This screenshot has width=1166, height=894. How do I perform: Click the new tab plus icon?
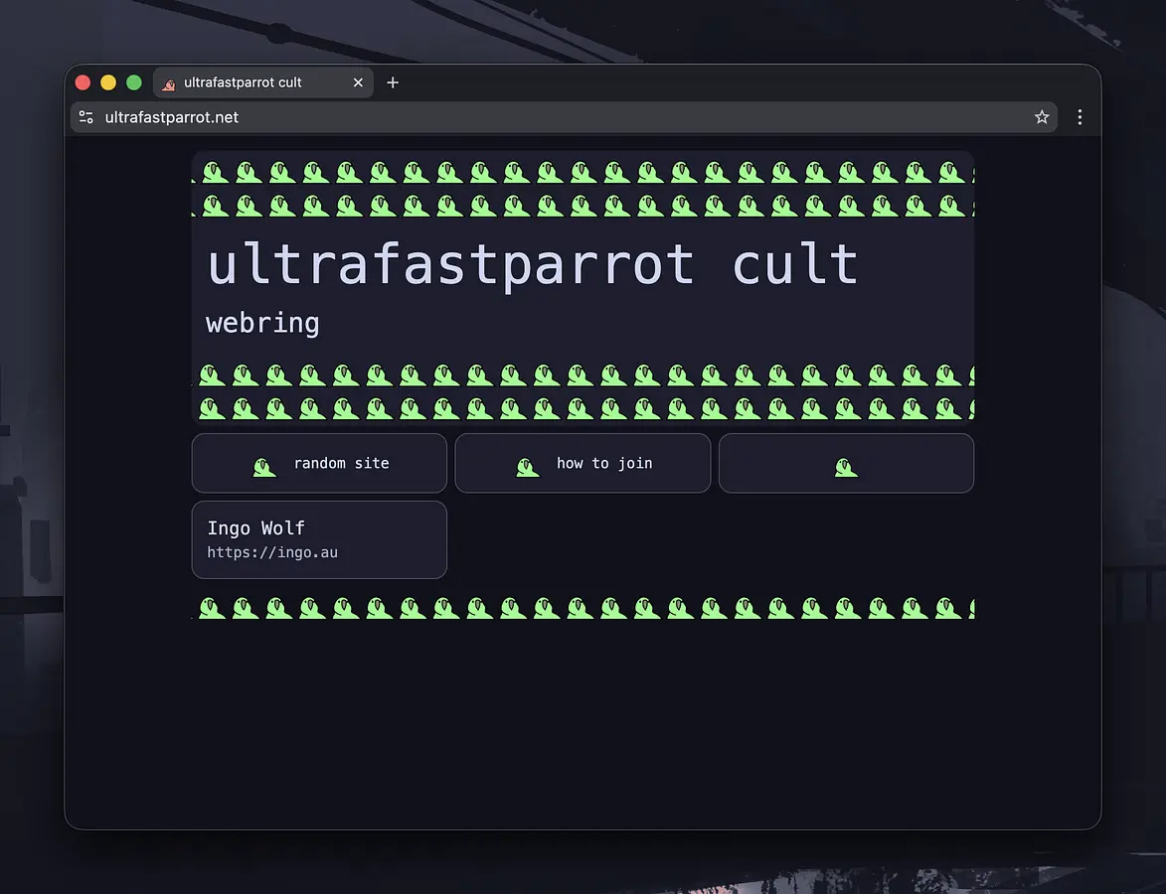392,82
